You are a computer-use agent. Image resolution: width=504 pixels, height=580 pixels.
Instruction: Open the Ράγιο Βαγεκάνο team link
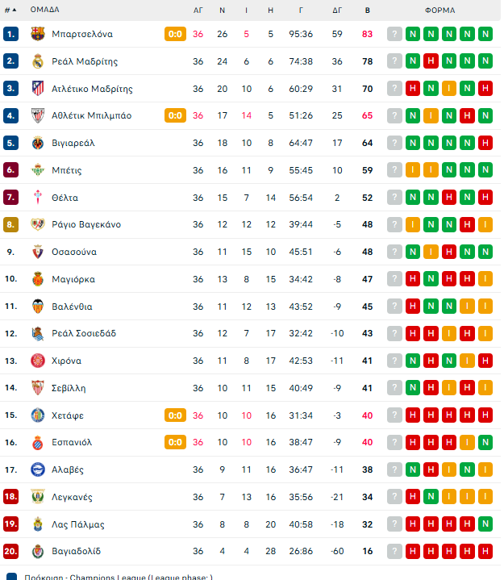pos(86,224)
